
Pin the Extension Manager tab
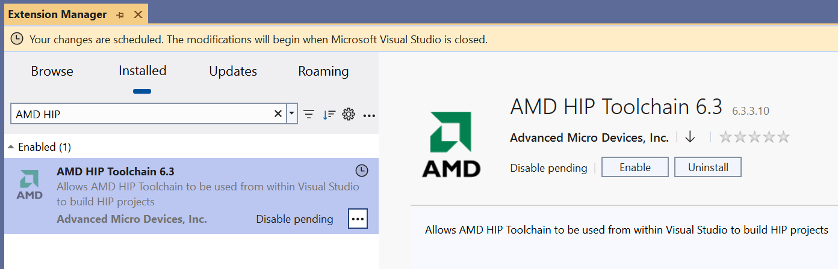click(x=120, y=14)
